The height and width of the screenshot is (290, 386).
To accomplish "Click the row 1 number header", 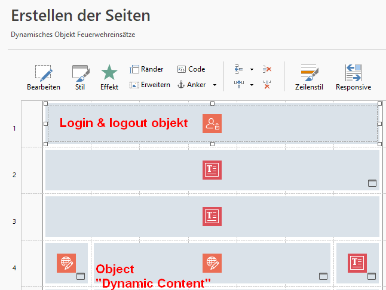I will (x=16, y=128).
